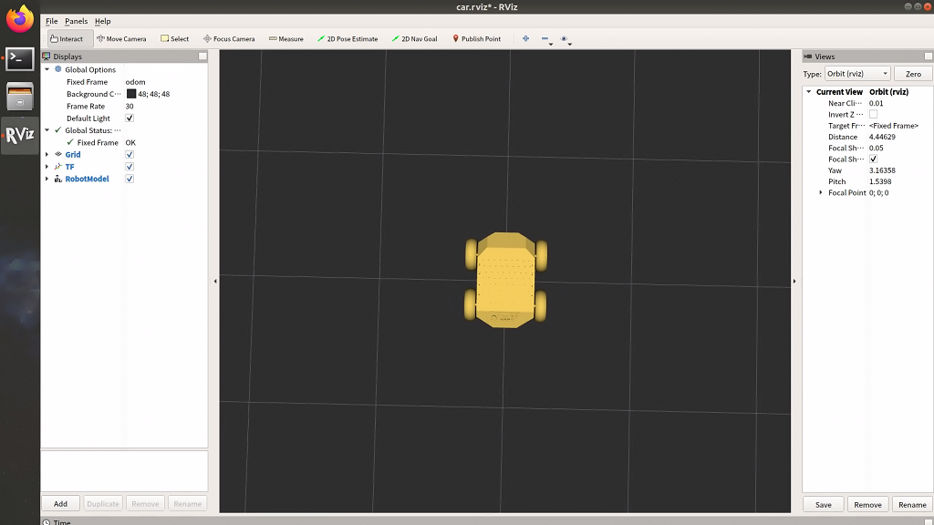This screenshot has height=525, width=934.
Task: Activate the Move Camera tool
Action: [121, 39]
